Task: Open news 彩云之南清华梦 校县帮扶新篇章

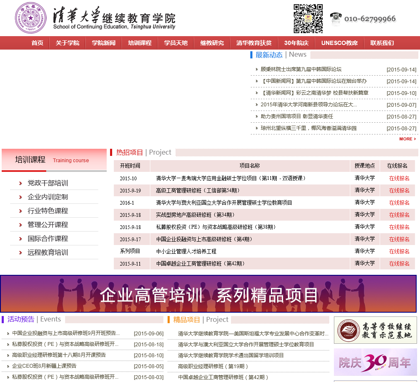Action: (315, 93)
